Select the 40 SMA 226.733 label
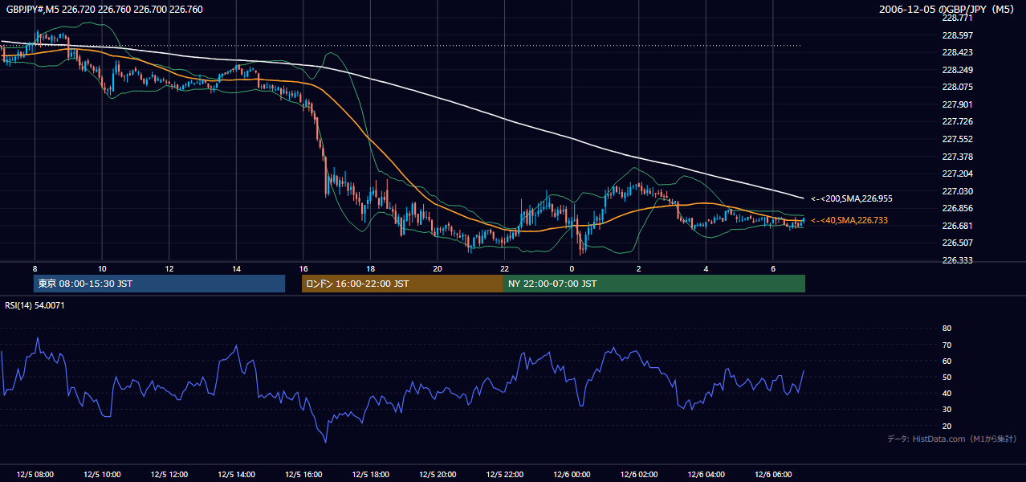Image resolution: width=1026 pixels, height=482 pixels. click(x=849, y=220)
